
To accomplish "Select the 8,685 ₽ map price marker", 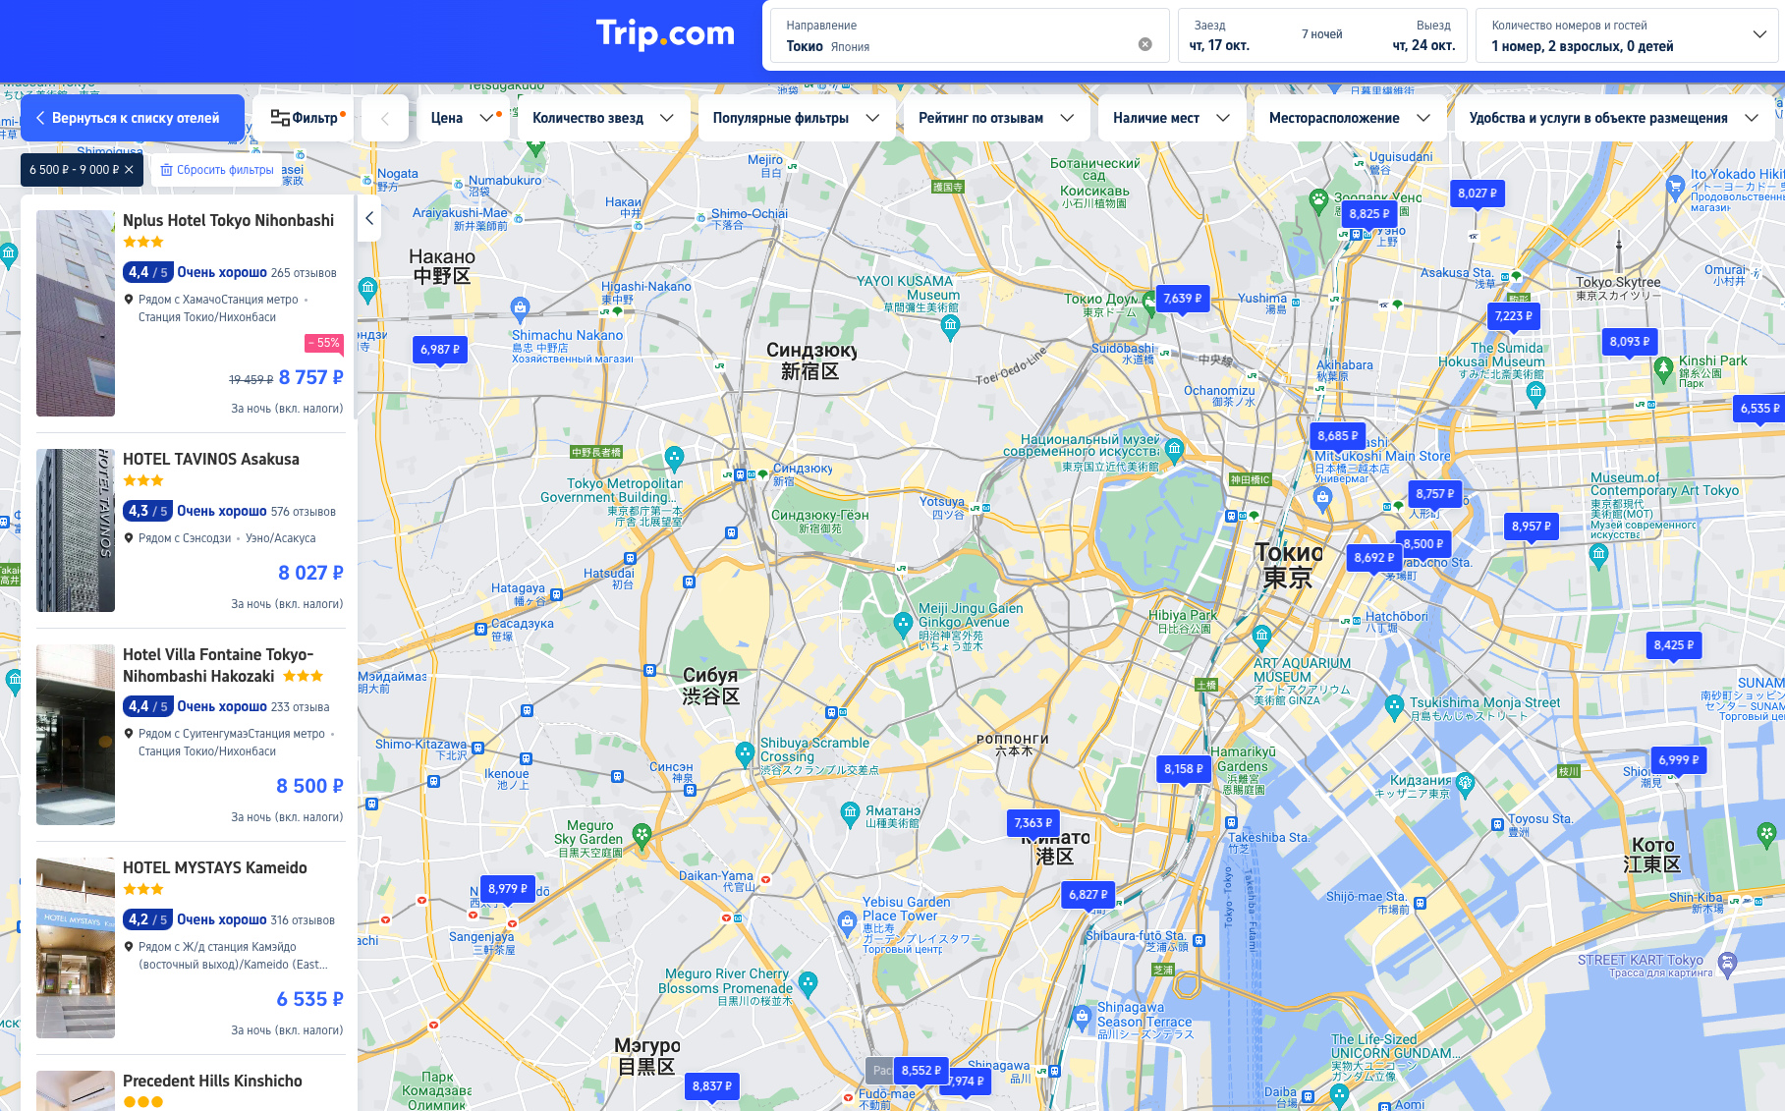I will click(1337, 436).
